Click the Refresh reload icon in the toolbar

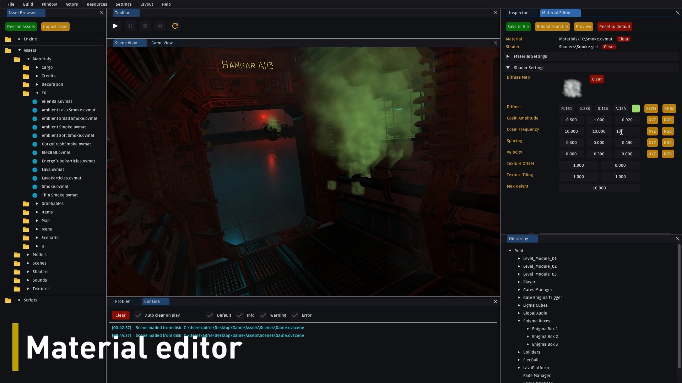[175, 26]
